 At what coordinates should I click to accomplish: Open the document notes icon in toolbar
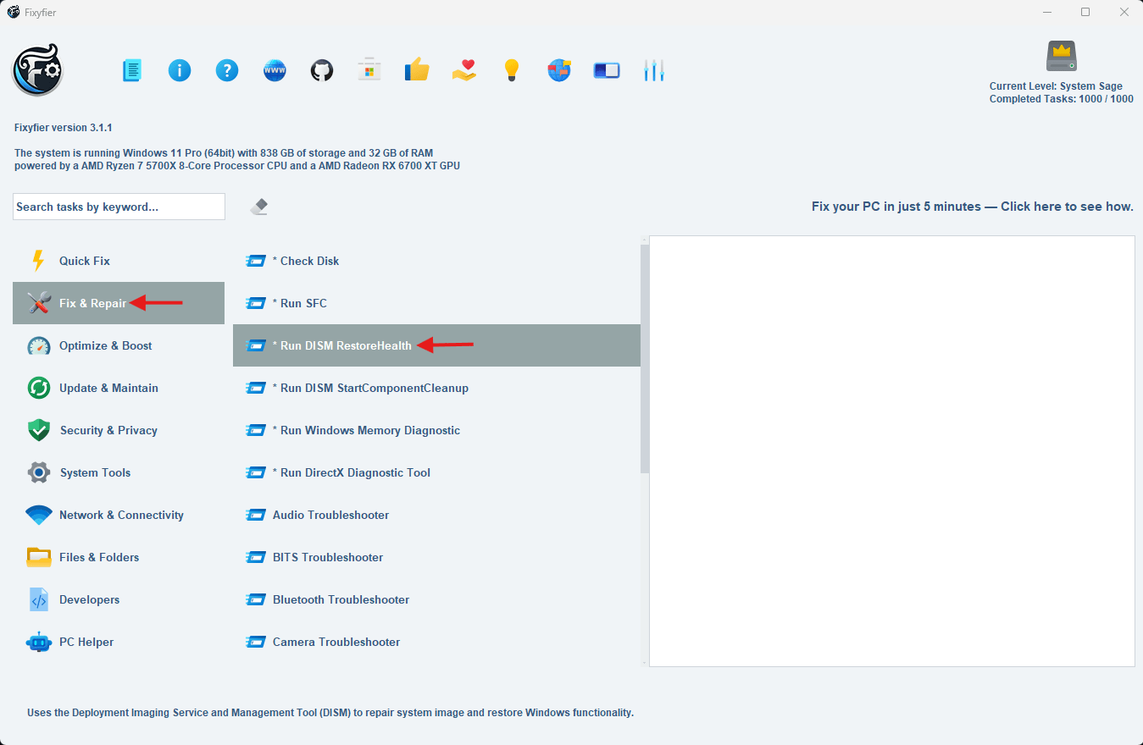(x=132, y=70)
